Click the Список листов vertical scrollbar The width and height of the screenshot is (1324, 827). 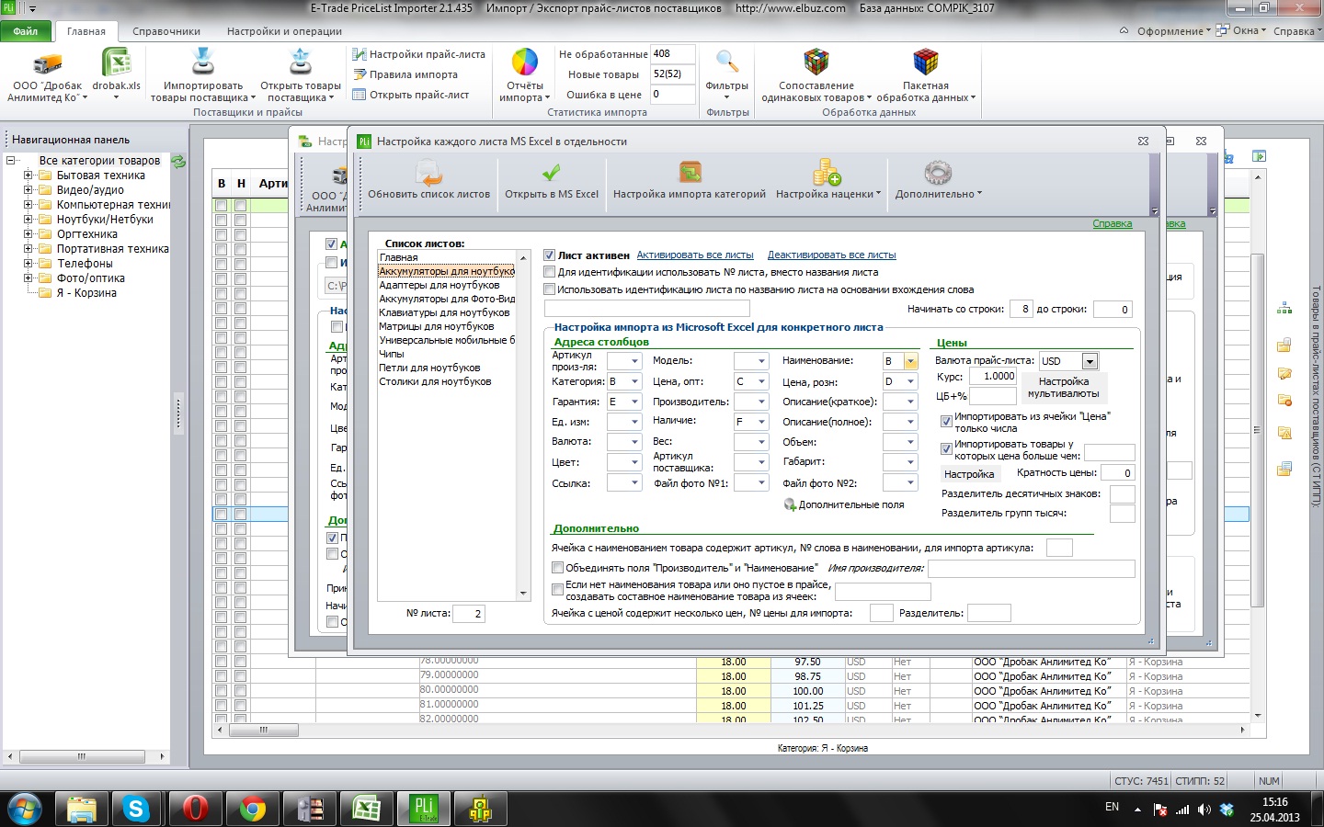coord(523,425)
